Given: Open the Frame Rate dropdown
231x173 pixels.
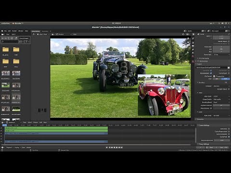Looking at the screenshot, I should (221, 55).
